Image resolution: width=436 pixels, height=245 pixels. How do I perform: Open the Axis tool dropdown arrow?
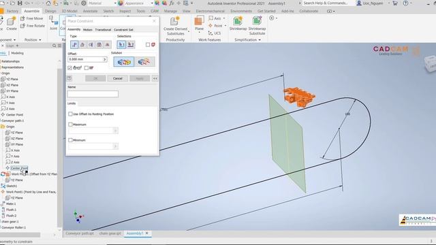pos(224,18)
